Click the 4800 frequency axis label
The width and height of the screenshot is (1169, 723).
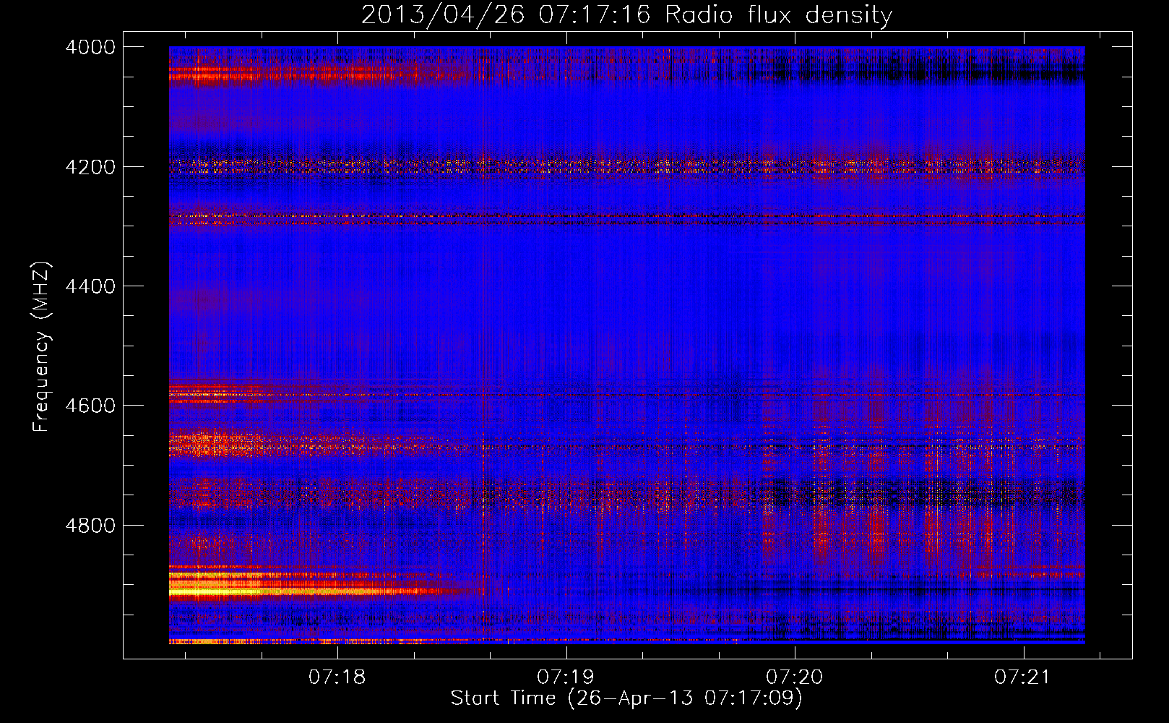(x=90, y=525)
